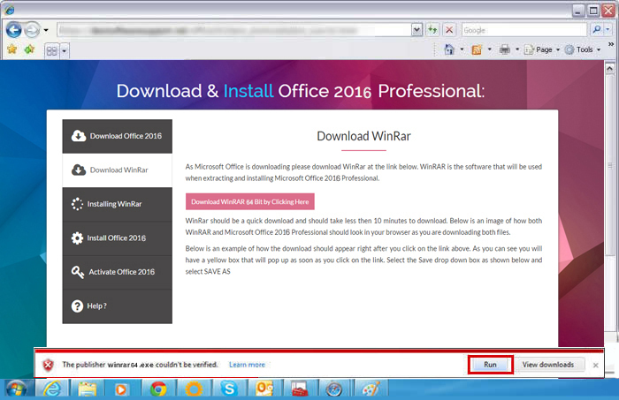Screen dimensions: 619x400
Task: Click the Refresh page icon
Action: (432, 29)
